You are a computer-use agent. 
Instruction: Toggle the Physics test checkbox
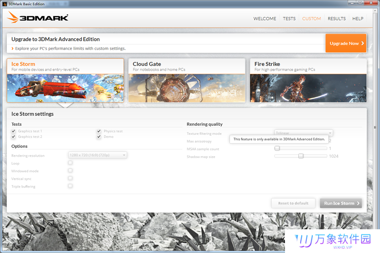tap(99, 131)
